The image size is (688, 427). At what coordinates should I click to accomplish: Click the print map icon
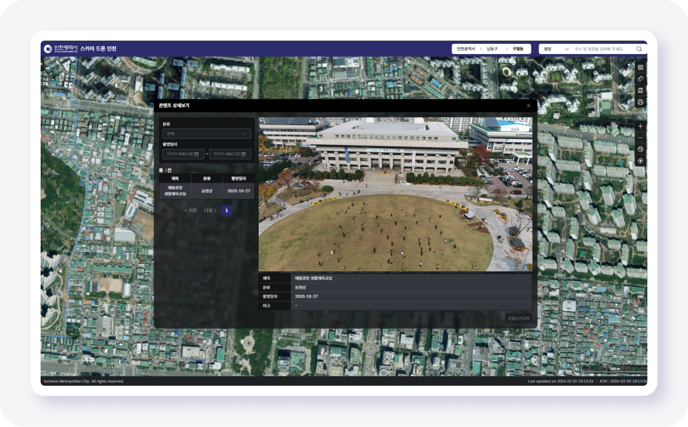click(641, 102)
